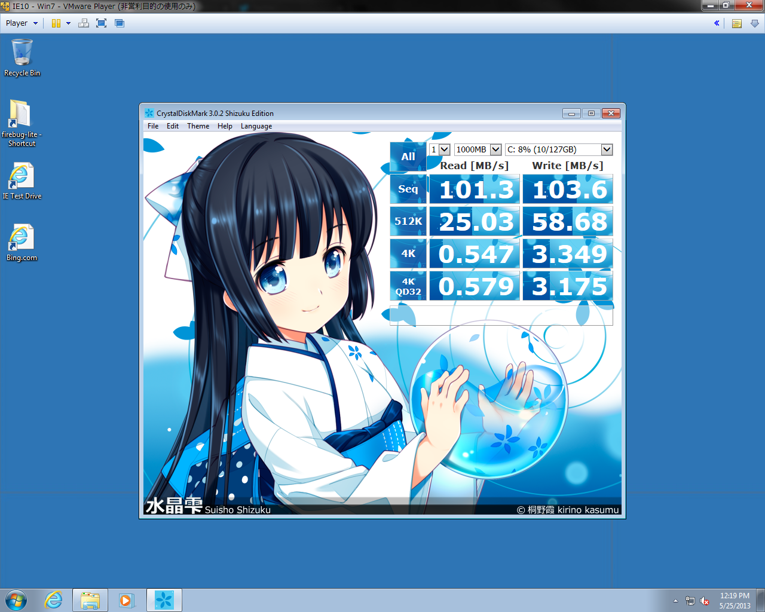Click the yellow notes icon in VMware toolbar
The width and height of the screenshot is (765, 612).
pyautogui.click(x=737, y=23)
